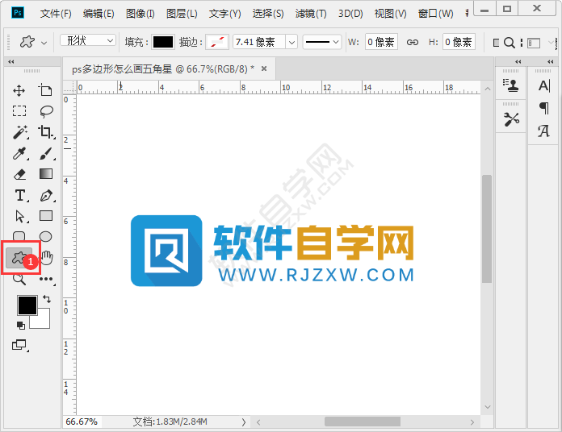562x432 pixels.
Task: Open the Paragraph panel icon
Action: click(544, 108)
